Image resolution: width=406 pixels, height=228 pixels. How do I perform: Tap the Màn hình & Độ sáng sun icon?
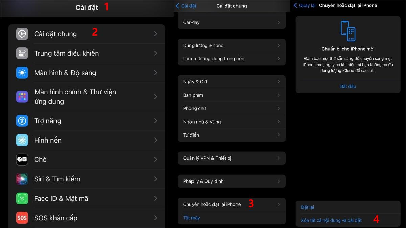pyautogui.click(x=22, y=73)
